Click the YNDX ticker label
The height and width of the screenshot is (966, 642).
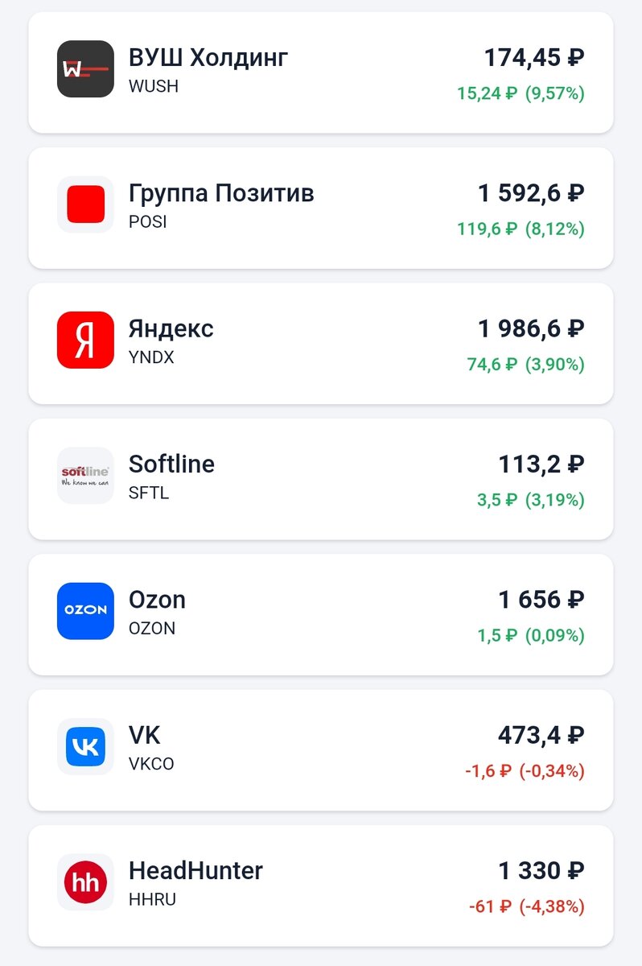tap(151, 357)
